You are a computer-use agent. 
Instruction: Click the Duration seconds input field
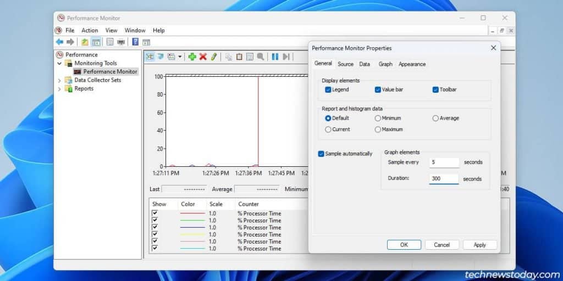tap(444, 178)
